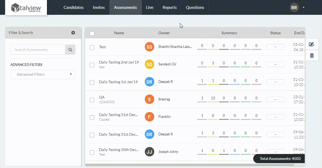322x168 pixels.
Task: Click owner name Sreerag
Action: click(164, 99)
